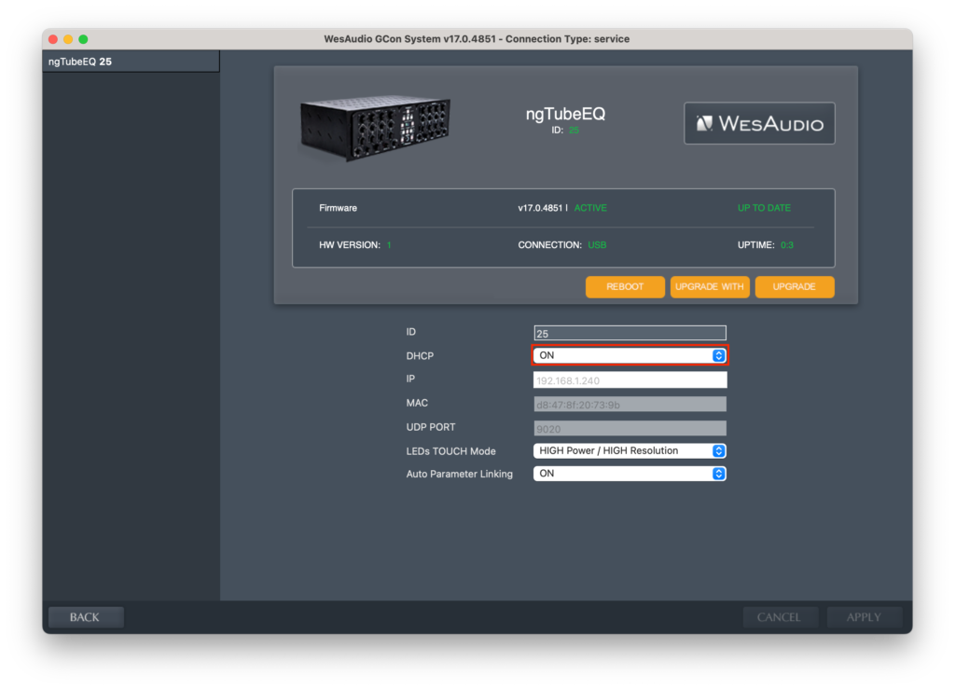Click the UP TO DATE status text
Screen dimensions: 955x690
tap(764, 208)
